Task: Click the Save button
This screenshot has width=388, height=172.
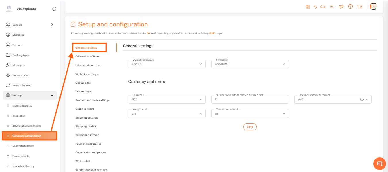Action: click(x=250, y=127)
